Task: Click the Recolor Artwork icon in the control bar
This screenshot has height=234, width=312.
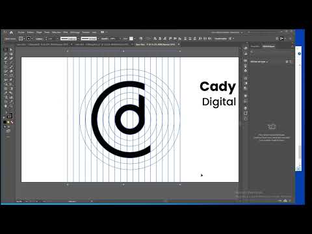Action: [141, 38]
